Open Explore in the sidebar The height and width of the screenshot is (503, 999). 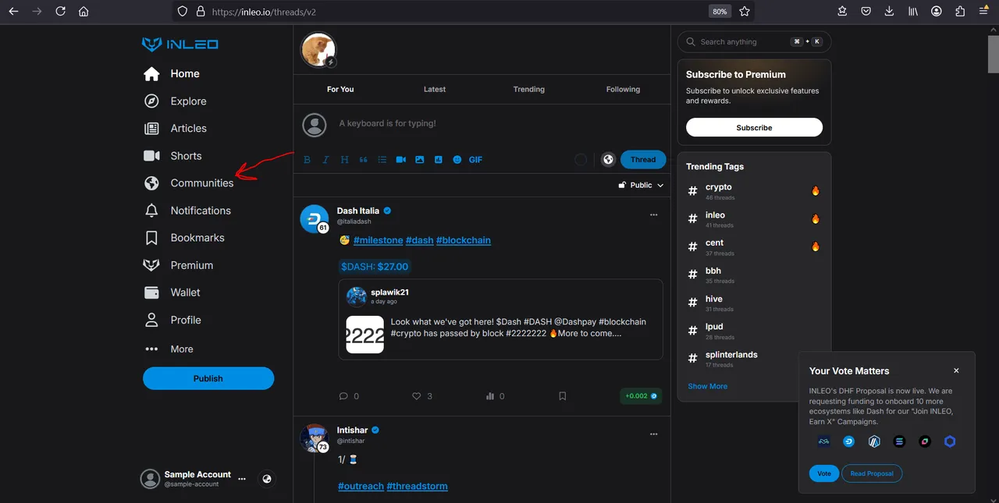coord(175,101)
